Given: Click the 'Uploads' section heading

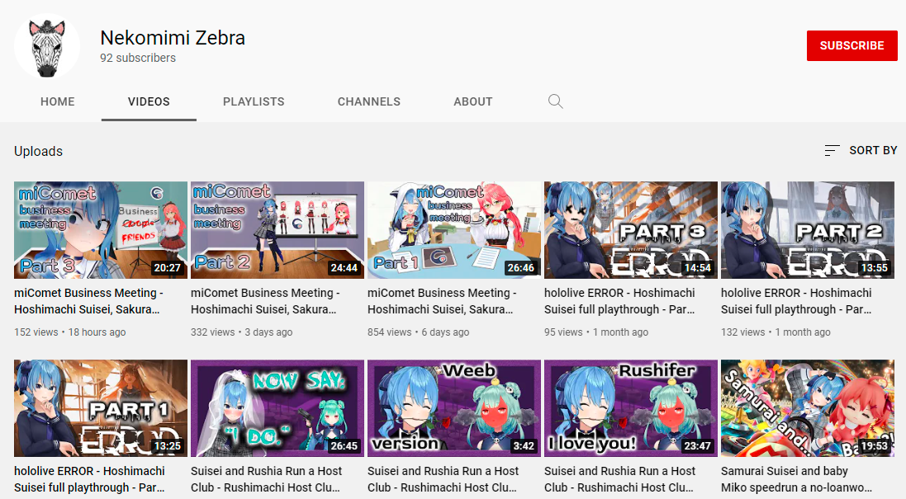Looking at the screenshot, I should tap(38, 151).
